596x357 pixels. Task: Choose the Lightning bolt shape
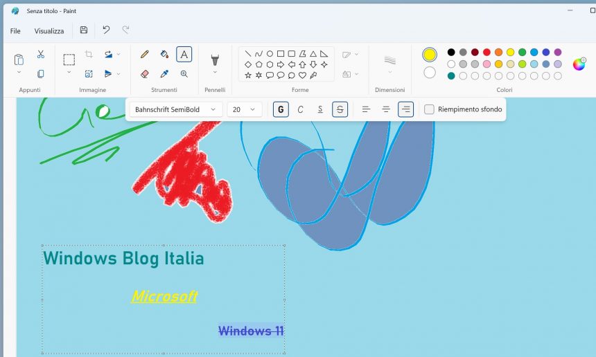pos(313,75)
